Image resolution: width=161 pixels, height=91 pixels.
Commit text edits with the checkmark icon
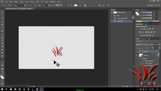(x=103, y=5)
